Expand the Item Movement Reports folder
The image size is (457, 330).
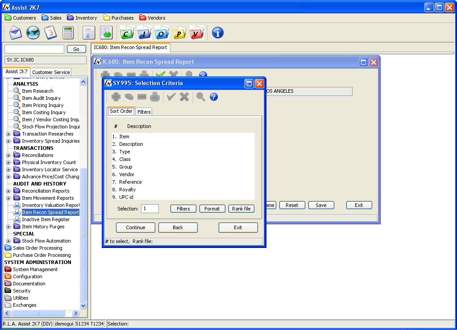[8, 198]
